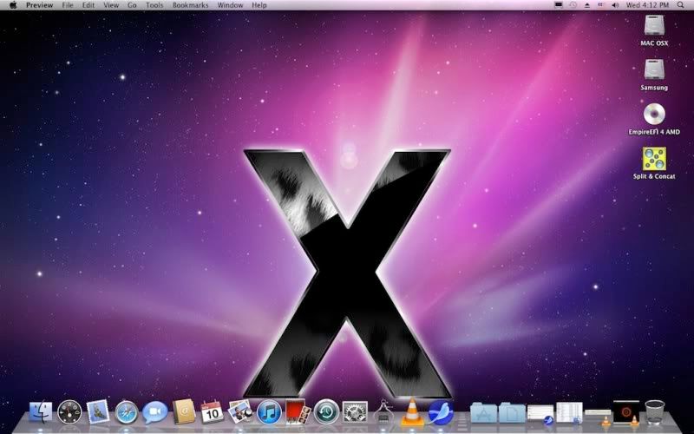Open the blue bird globe app in dock
Image resolution: width=694 pixels, height=434 pixels.
tap(441, 412)
